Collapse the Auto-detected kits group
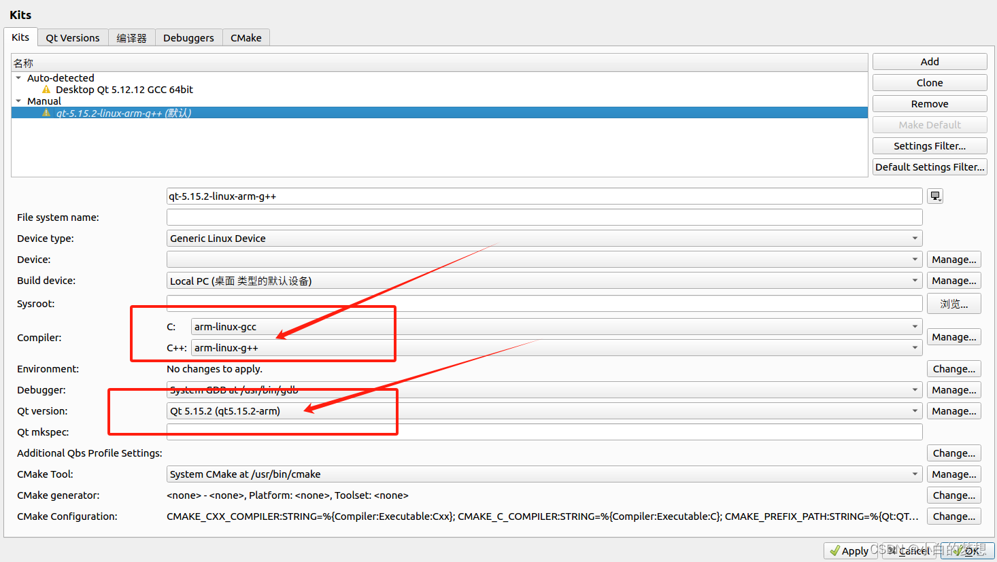 pyautogui.click(x=18, y=77)
